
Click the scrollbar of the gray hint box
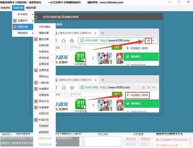click(81, 141)
